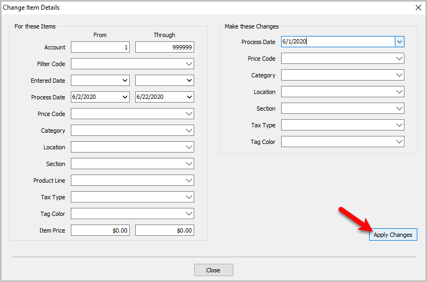Open the Filter Code dropdown
The width and height of the screenshot is (427, 282).
coord(132,64)
